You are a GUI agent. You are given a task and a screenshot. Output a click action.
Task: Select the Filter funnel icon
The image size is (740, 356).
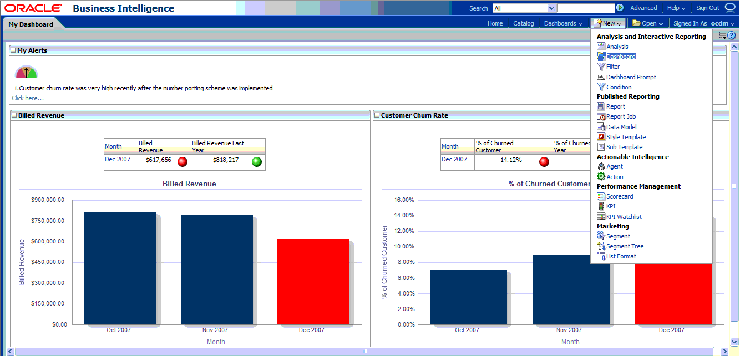click(601, 67)
